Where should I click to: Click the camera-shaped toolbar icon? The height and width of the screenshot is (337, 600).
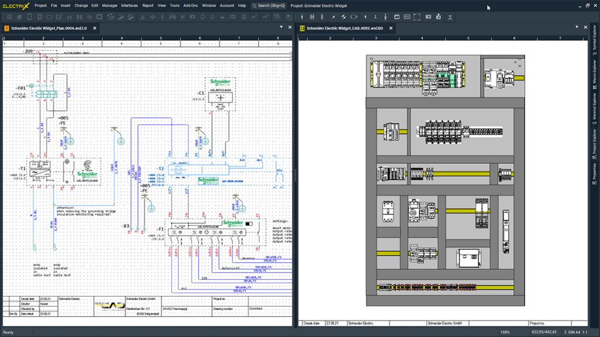click(x=438, y=17)
